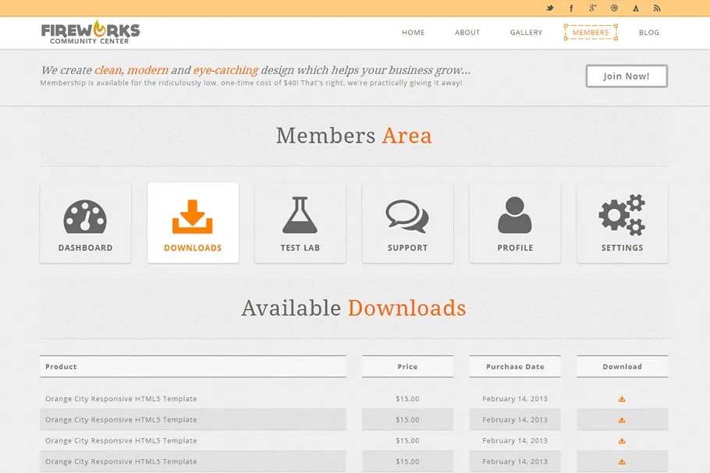This screenshot has width=710, height=473.
Task: Open the Settings gears tile
Action: [622, 223]
